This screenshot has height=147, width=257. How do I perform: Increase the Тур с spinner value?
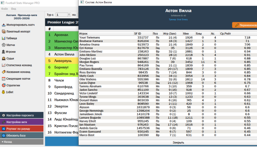coord(69,14)
